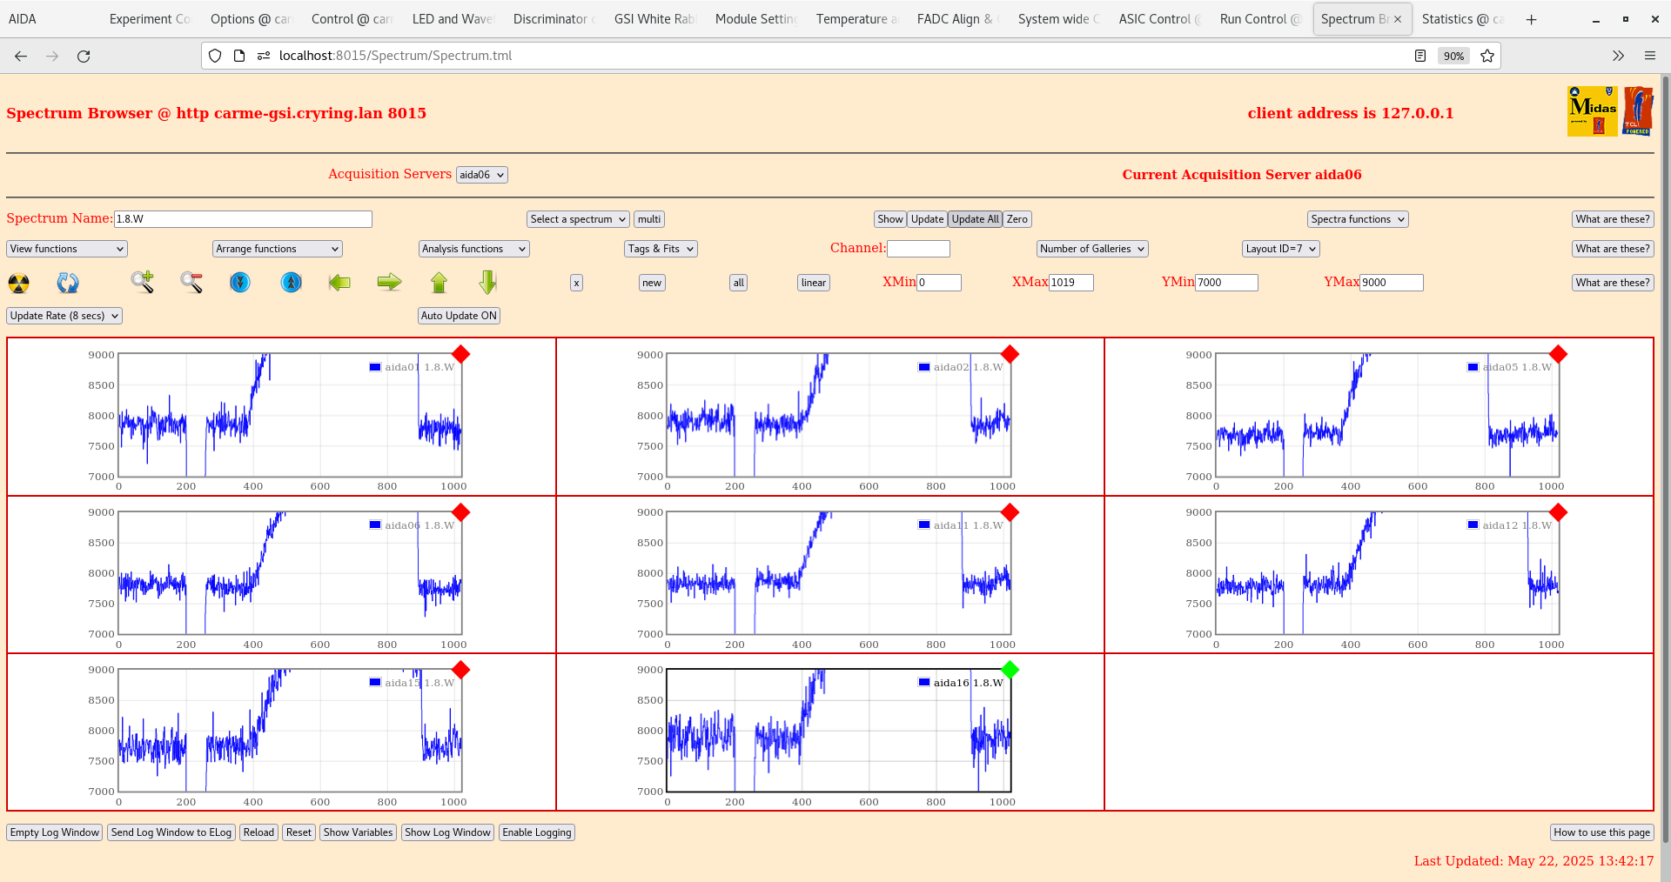Screen dimensions: 1671x882
Task: Zoom out with the magnifier minus icon
Action: click(191, 282)
